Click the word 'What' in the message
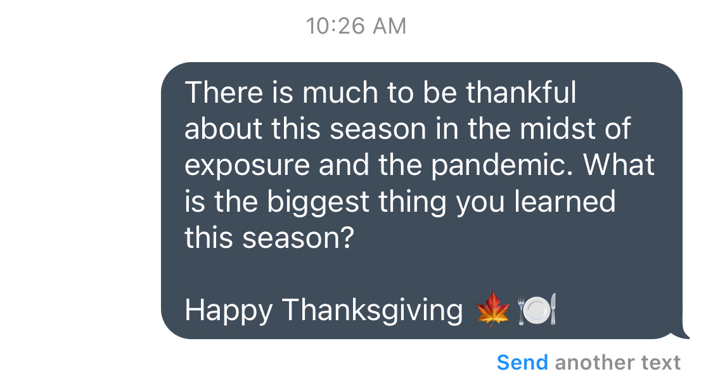The image size is (713, 381). click(619, 165)
